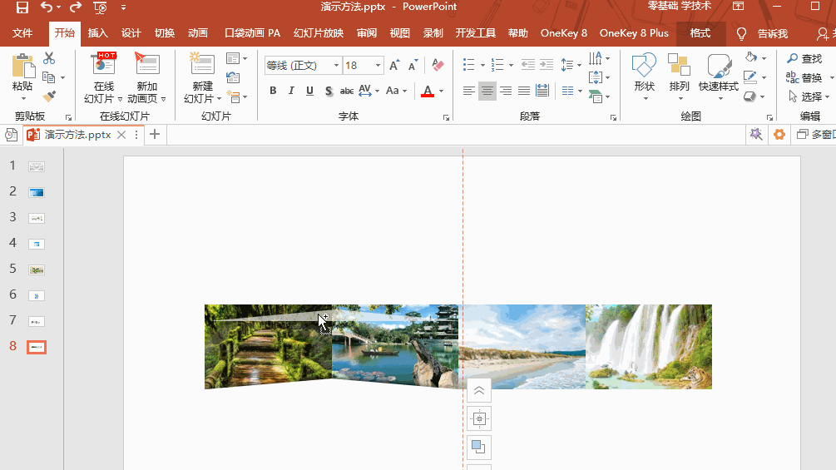Click 告诉我 tell me box

[763, 33]
